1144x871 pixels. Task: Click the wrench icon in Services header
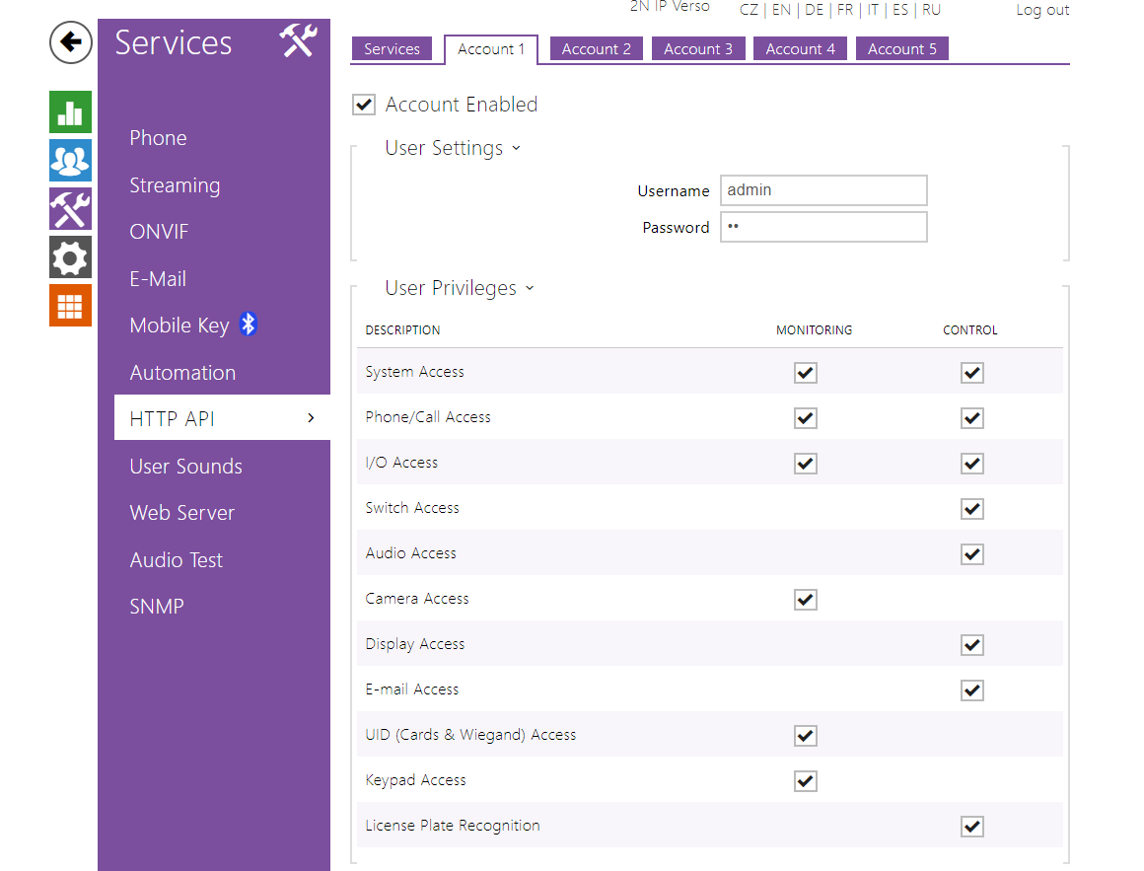297,42
